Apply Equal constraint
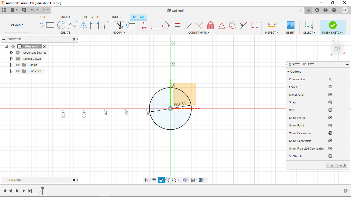 click(x=178, y=25)
